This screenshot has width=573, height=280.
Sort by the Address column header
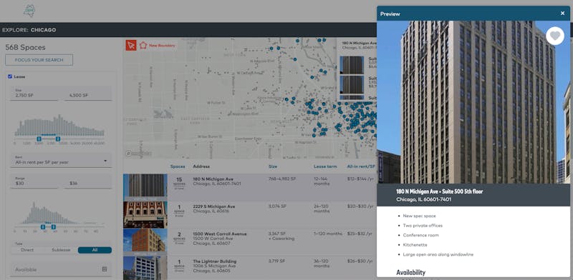(x=201, y=166)
